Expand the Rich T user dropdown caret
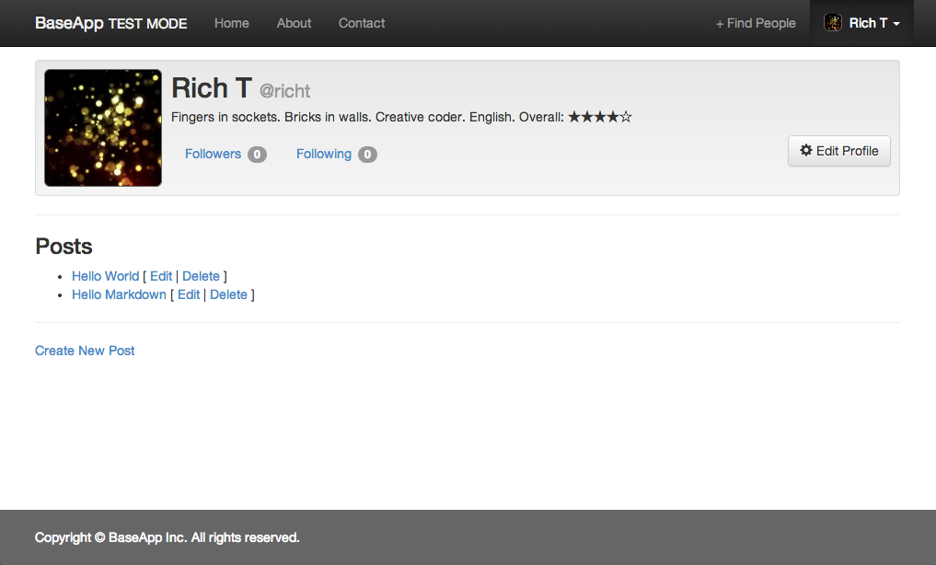 pyautogui.click(x=896, y=24)
